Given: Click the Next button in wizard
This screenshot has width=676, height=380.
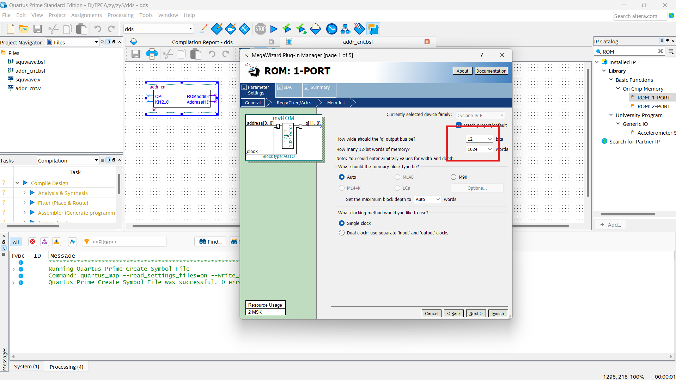Looking at the screenshot, I should (x=476, y=313).
